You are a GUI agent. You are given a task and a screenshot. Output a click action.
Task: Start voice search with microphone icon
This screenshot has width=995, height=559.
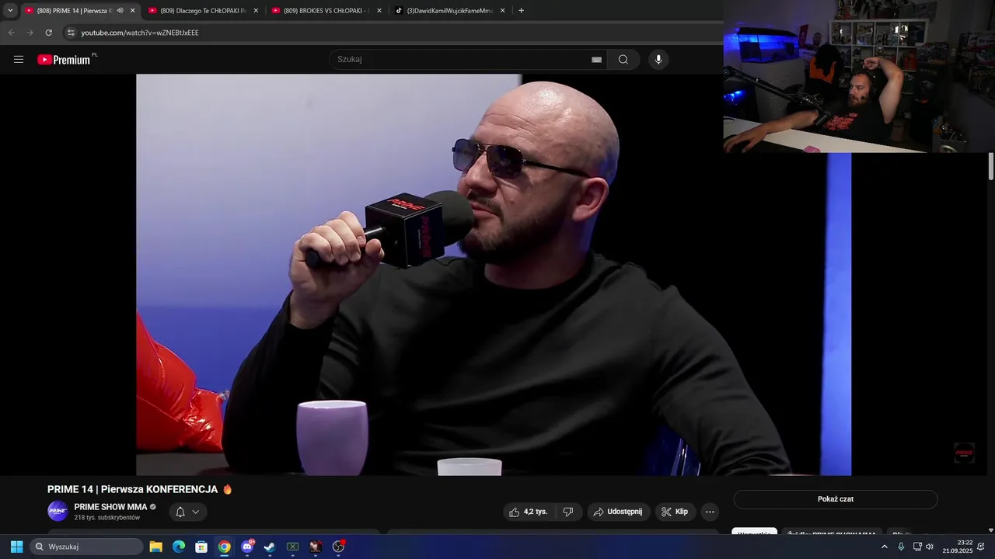[x=658, y=60]
